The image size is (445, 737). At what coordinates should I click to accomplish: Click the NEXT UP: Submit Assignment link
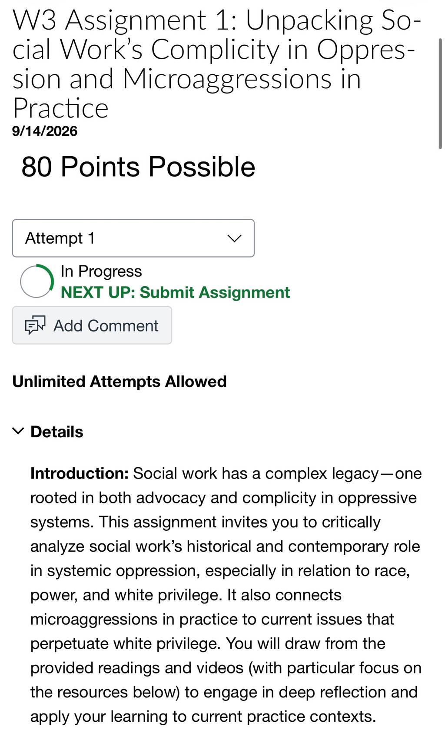(175, 292)
